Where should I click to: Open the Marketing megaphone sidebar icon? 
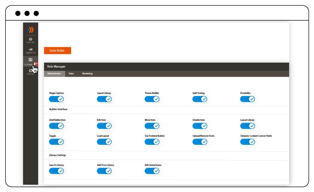[30, 51]
